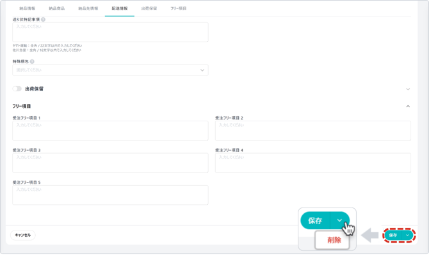This screenshot has height=256, width=429.
Task: Toggle the 出荷保留 switch
Action: click(17, 89)
